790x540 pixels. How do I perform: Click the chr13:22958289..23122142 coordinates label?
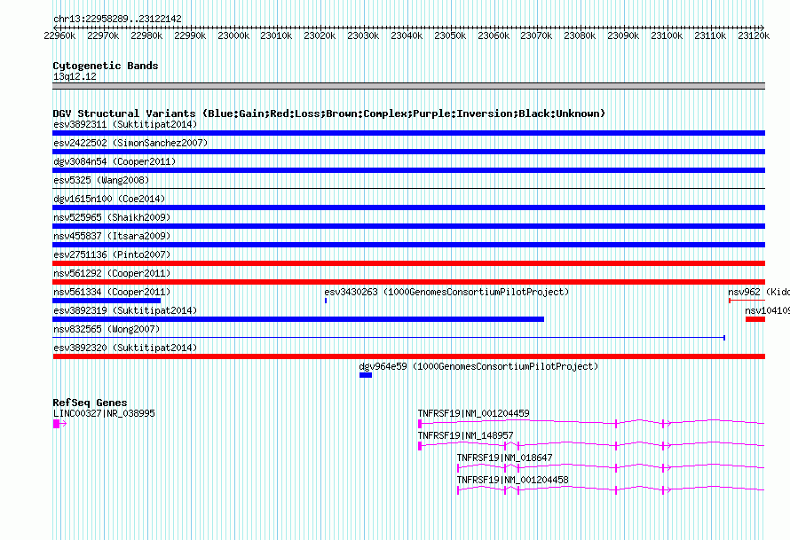click(117, 19)
